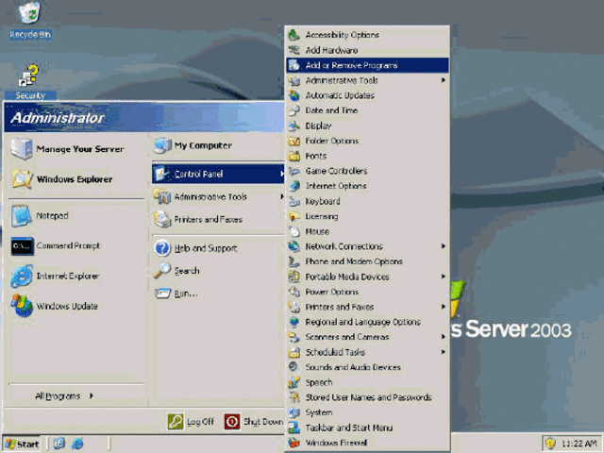
Task: Expand Control Panel in Start menu
Action: point(218,174)
